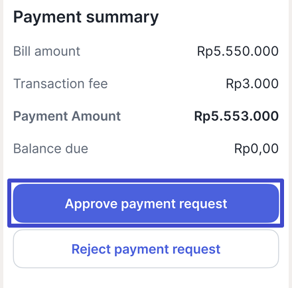Click the amount shown beside Bill amount
This screenshot has width=292, height=288.
[x=238, y=51]
